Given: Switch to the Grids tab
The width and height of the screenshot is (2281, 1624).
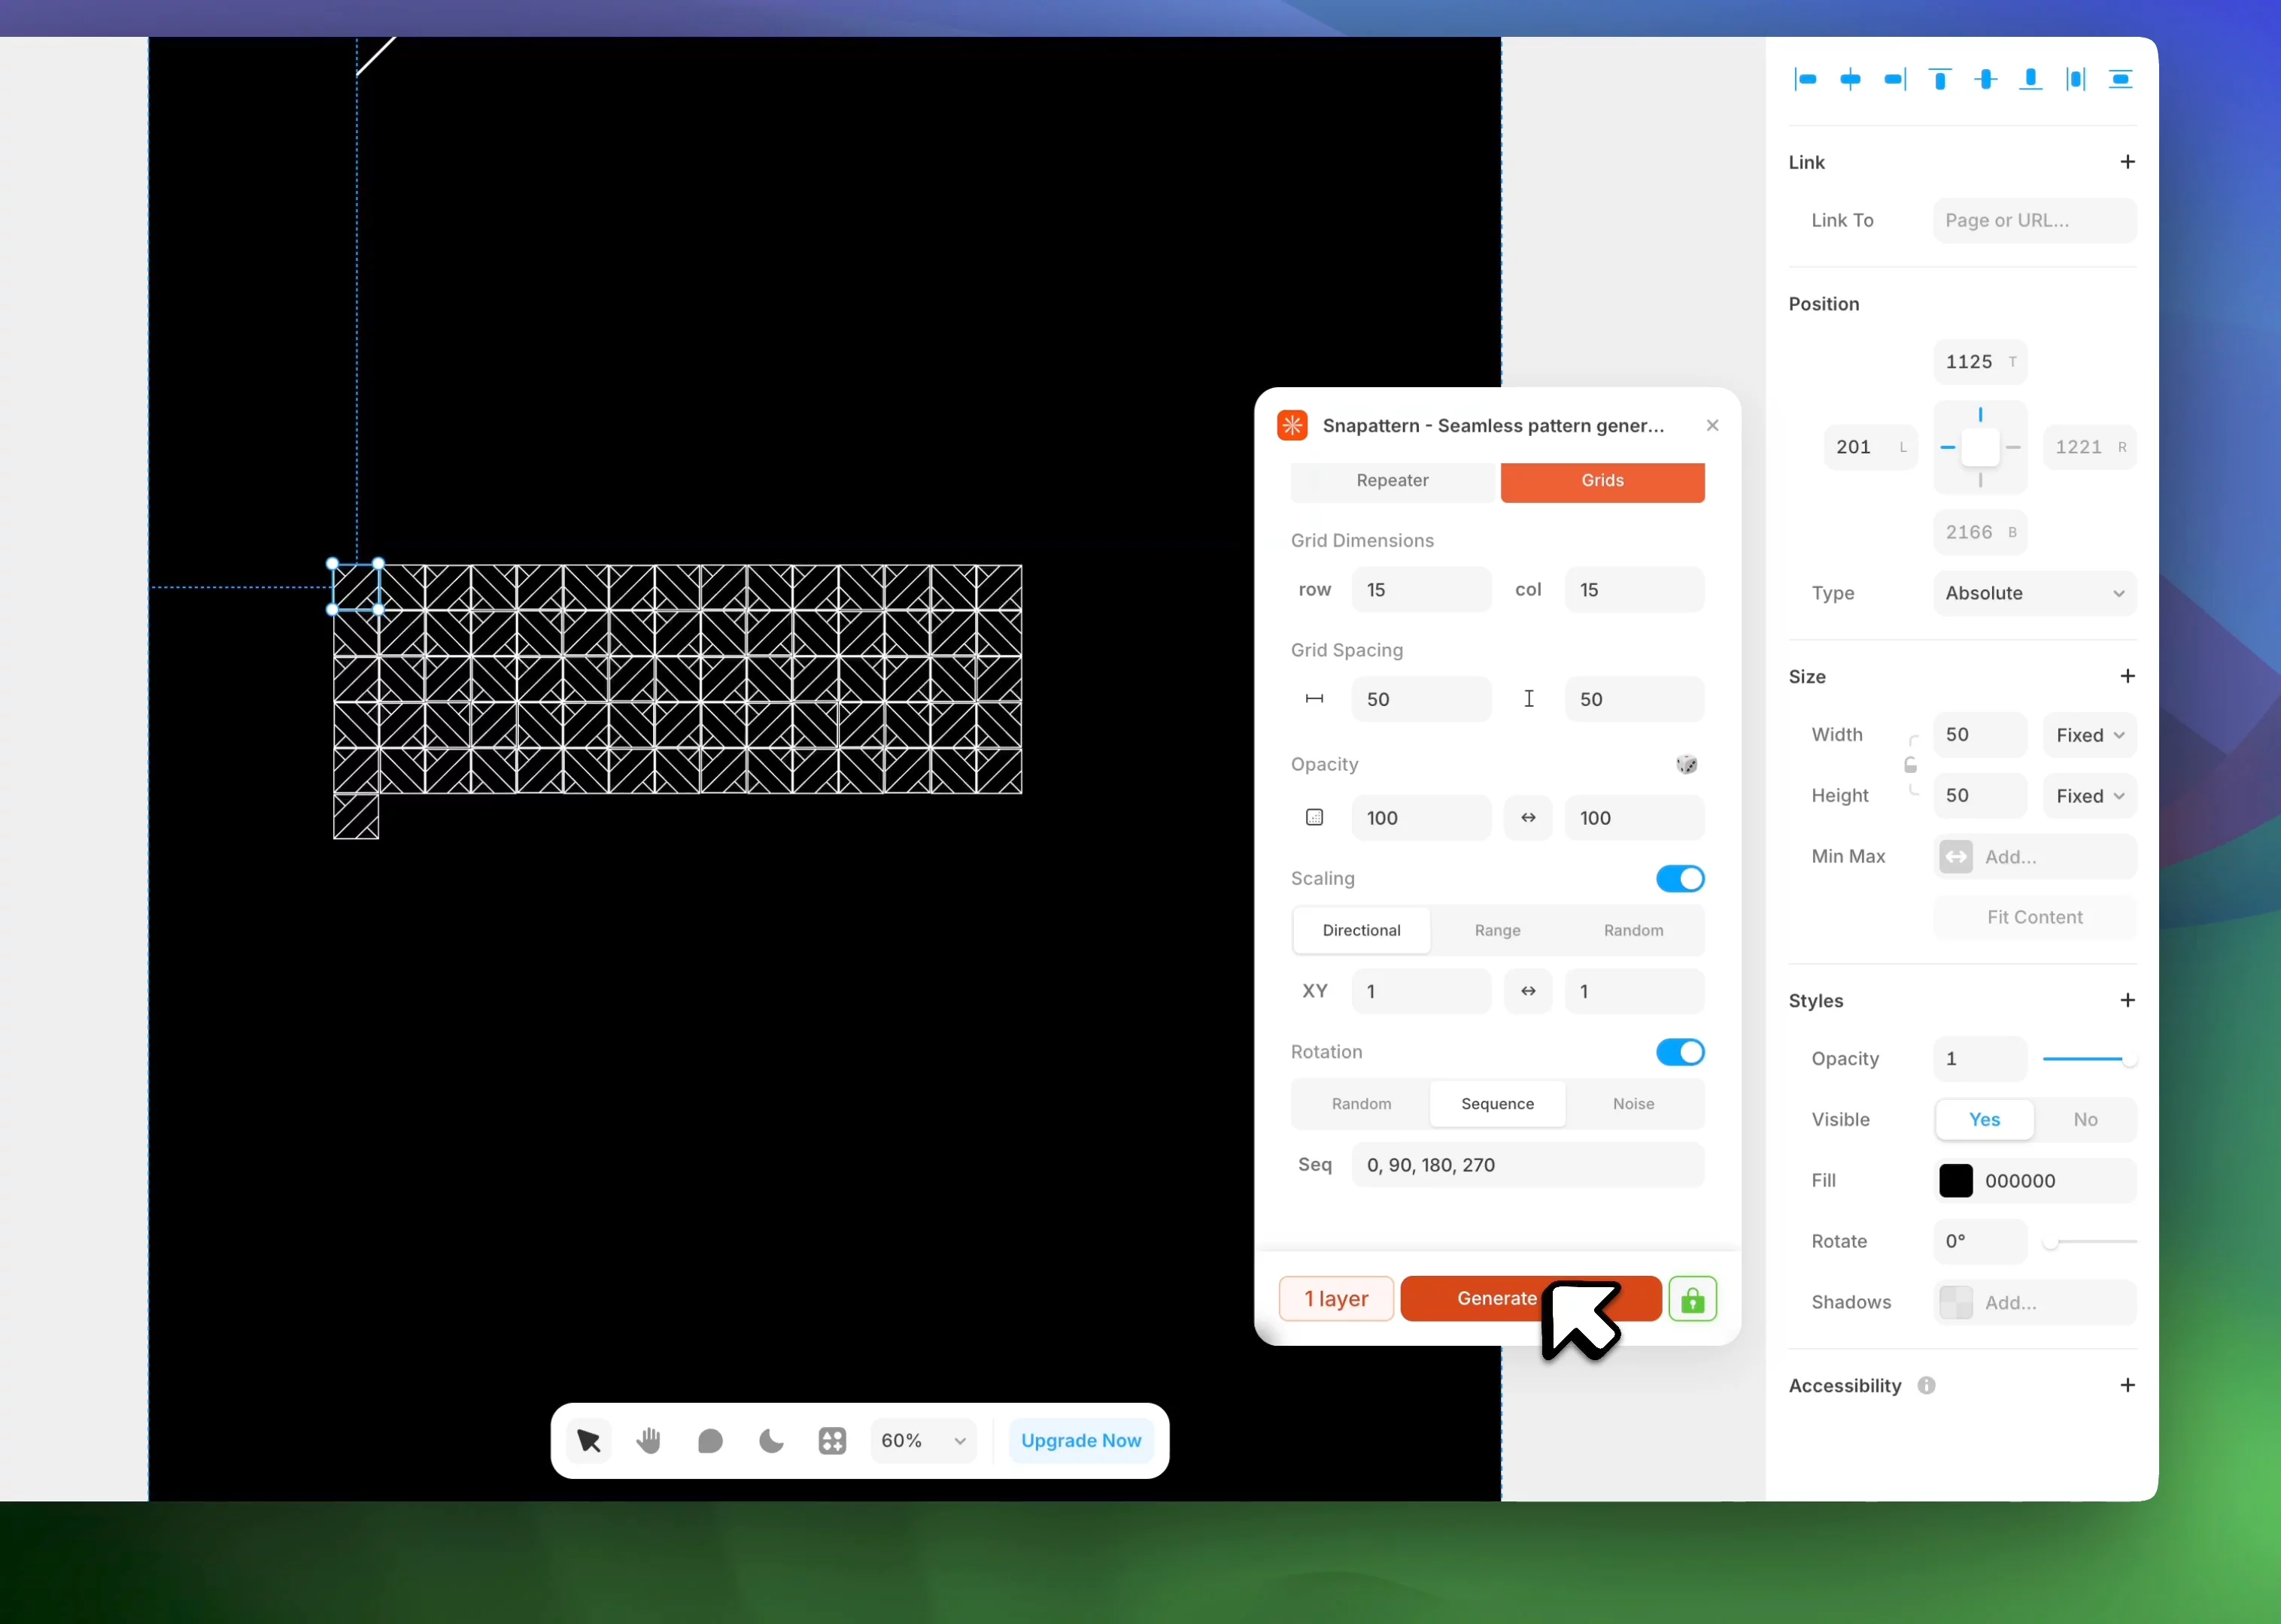Looking at the screenshot, I should click(x=1602, y=481).
